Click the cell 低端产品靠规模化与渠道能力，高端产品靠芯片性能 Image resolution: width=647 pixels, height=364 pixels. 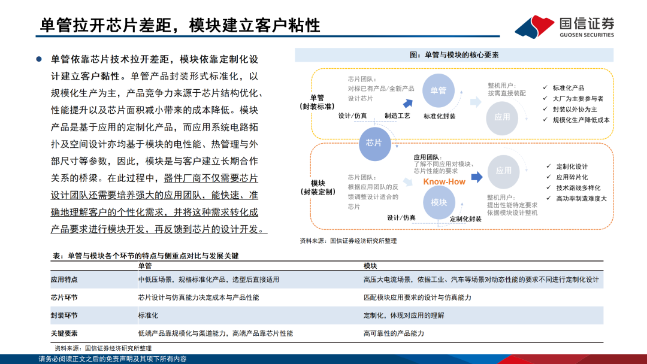(x=216, y=333)
